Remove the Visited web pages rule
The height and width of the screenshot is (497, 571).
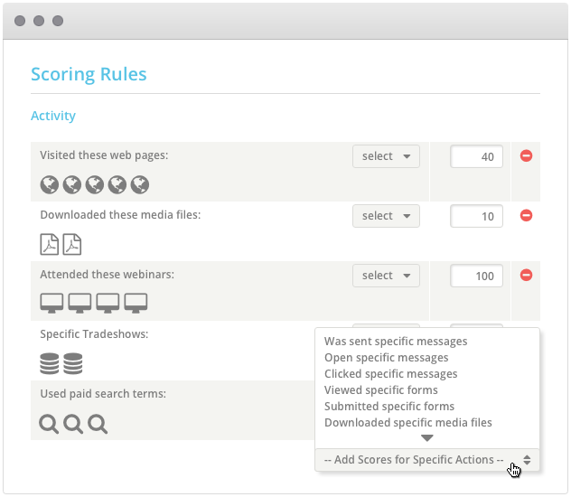point(526,155)
